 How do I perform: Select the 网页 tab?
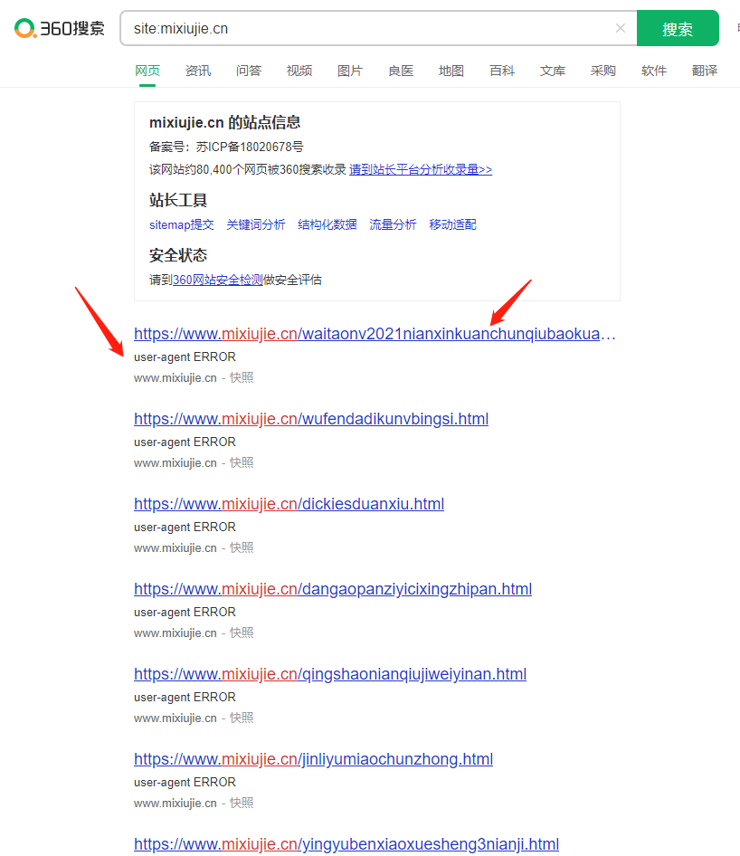pos(147,71)
